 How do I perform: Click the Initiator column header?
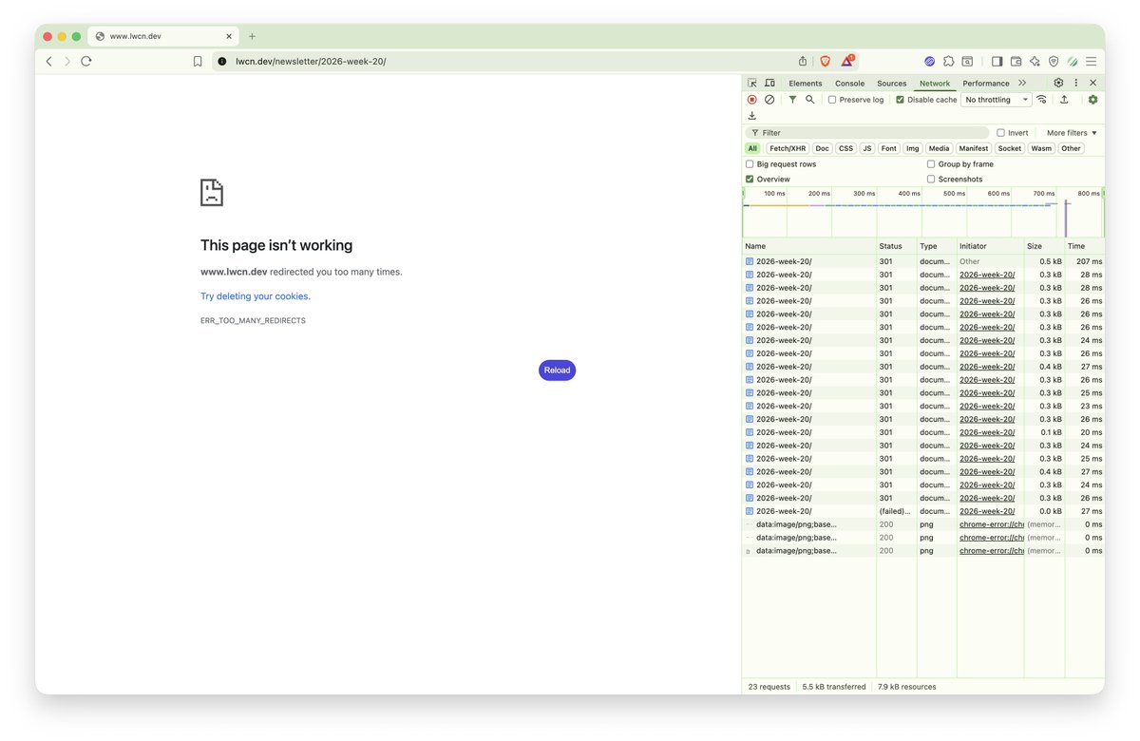click(990, 246)
